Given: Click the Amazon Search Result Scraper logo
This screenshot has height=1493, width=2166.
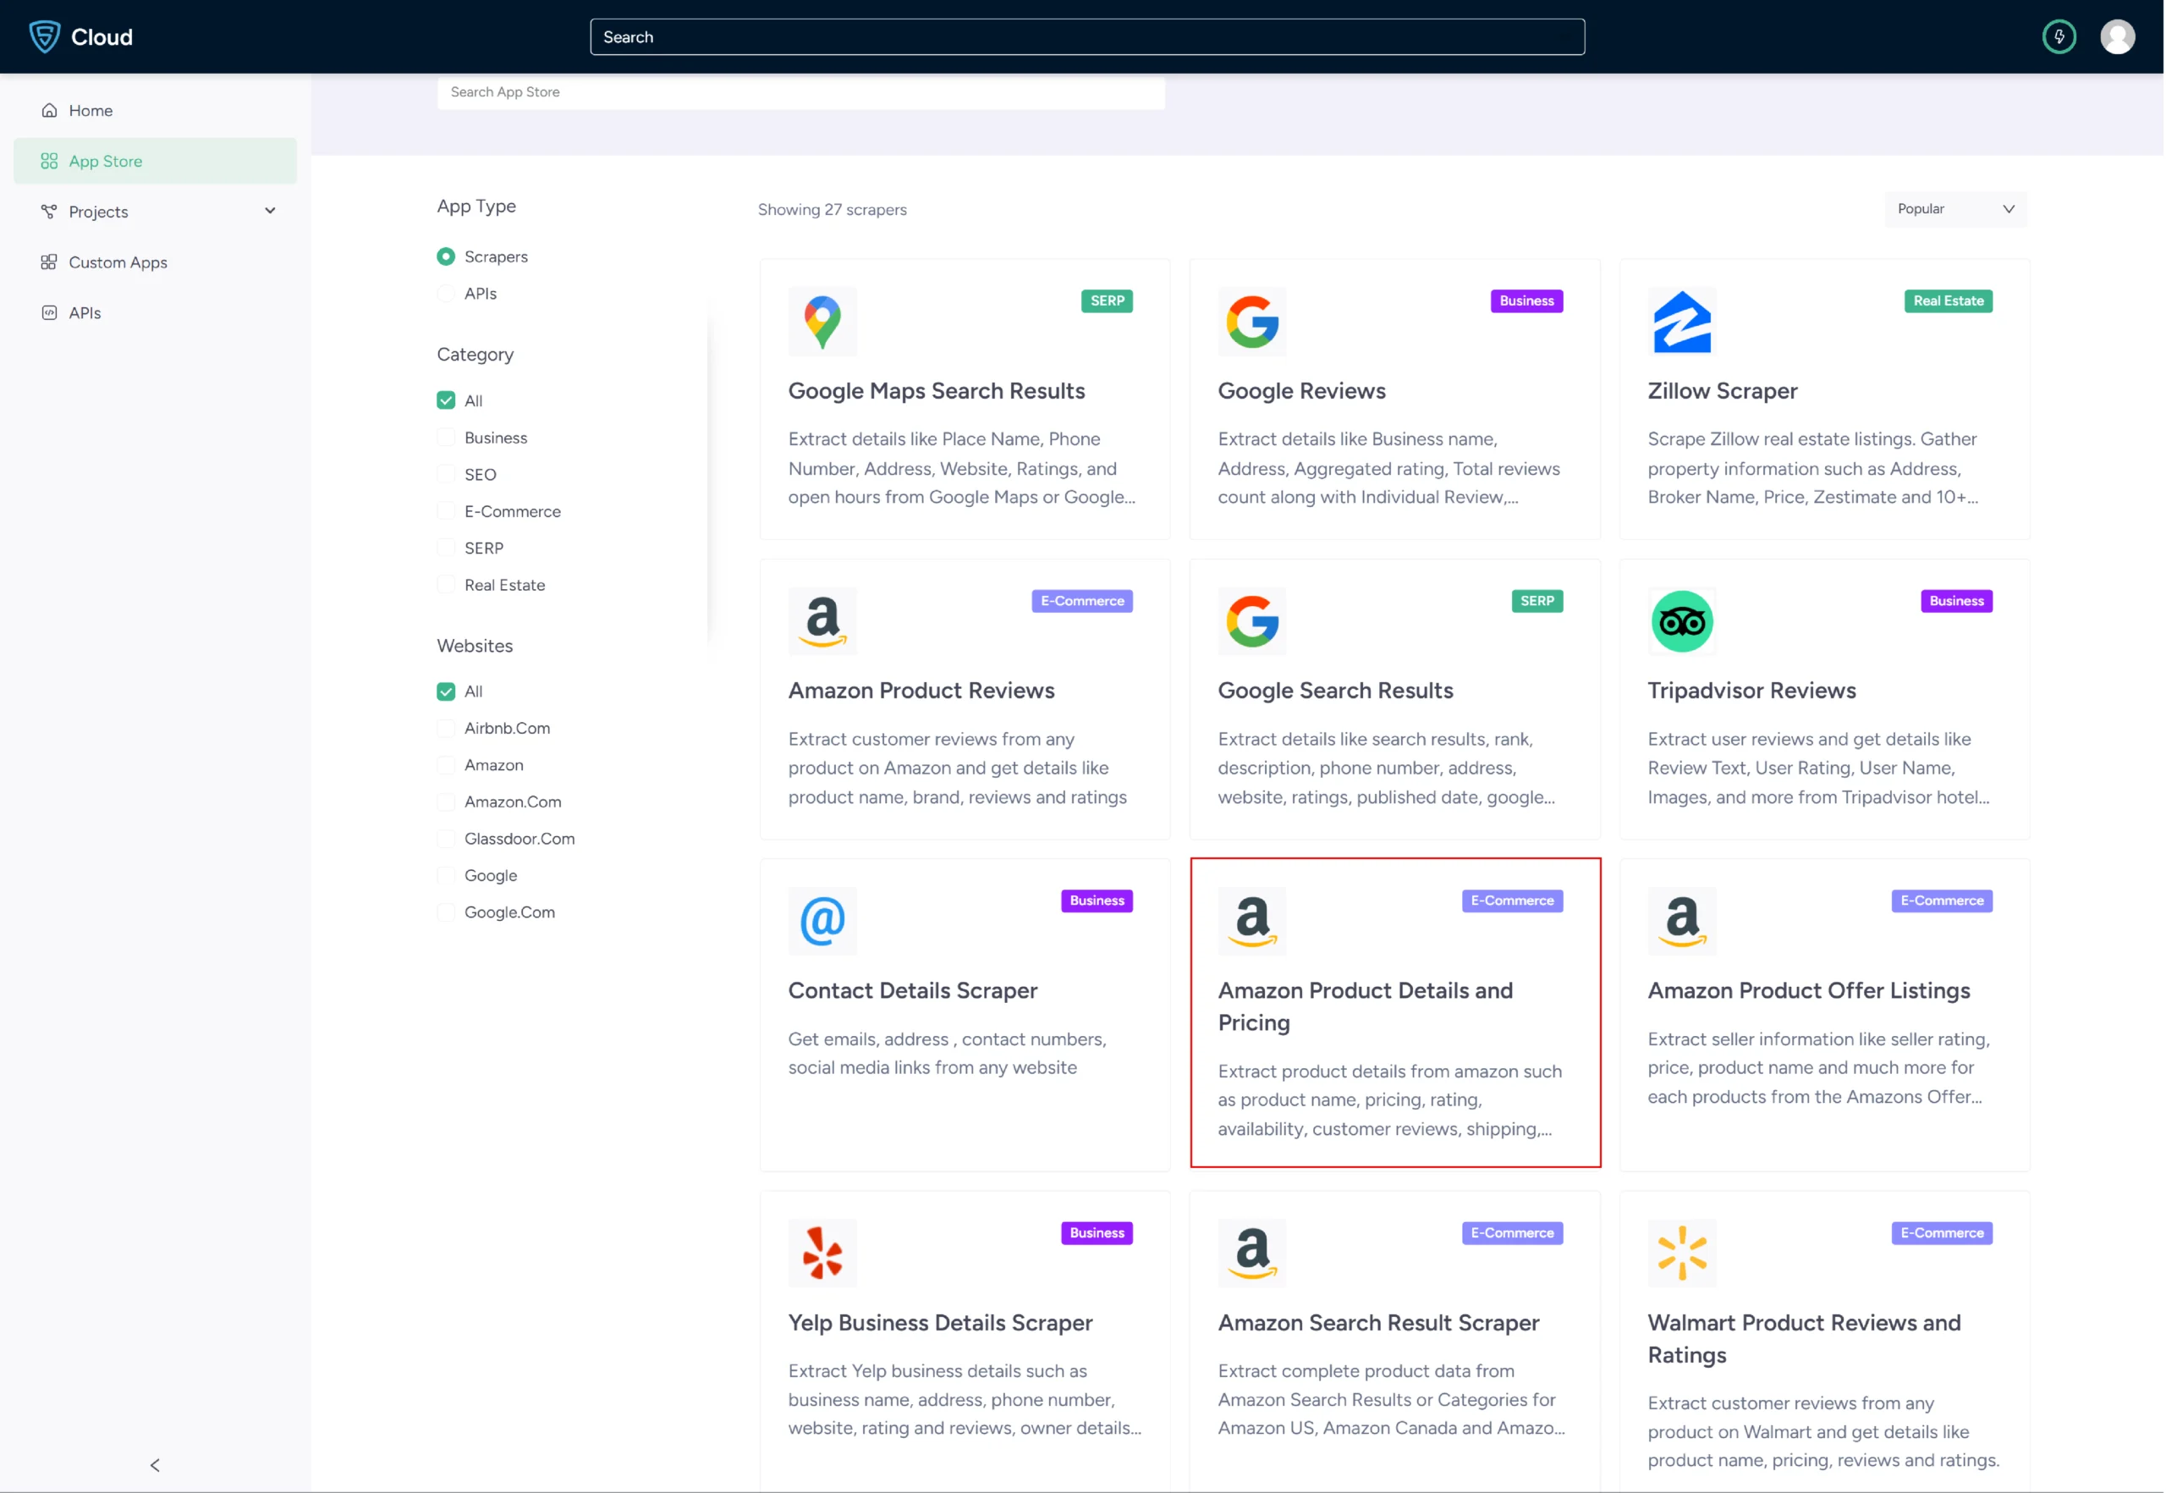Looking at the screenshot, I should click(x=1251, y=1253).
